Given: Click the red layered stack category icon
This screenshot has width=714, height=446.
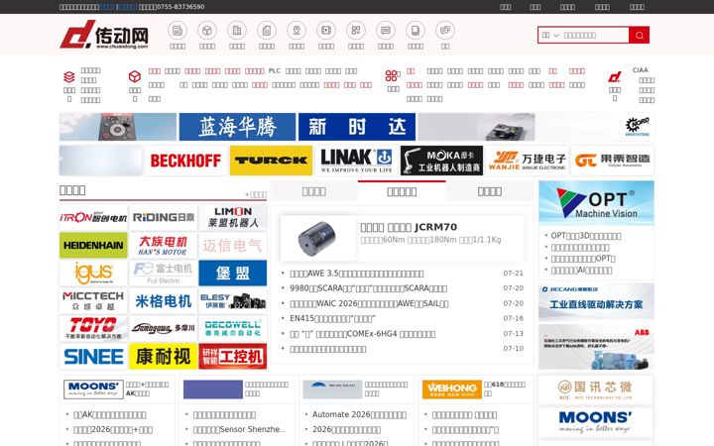Looking at the screenshot, I should pos(68,76).
